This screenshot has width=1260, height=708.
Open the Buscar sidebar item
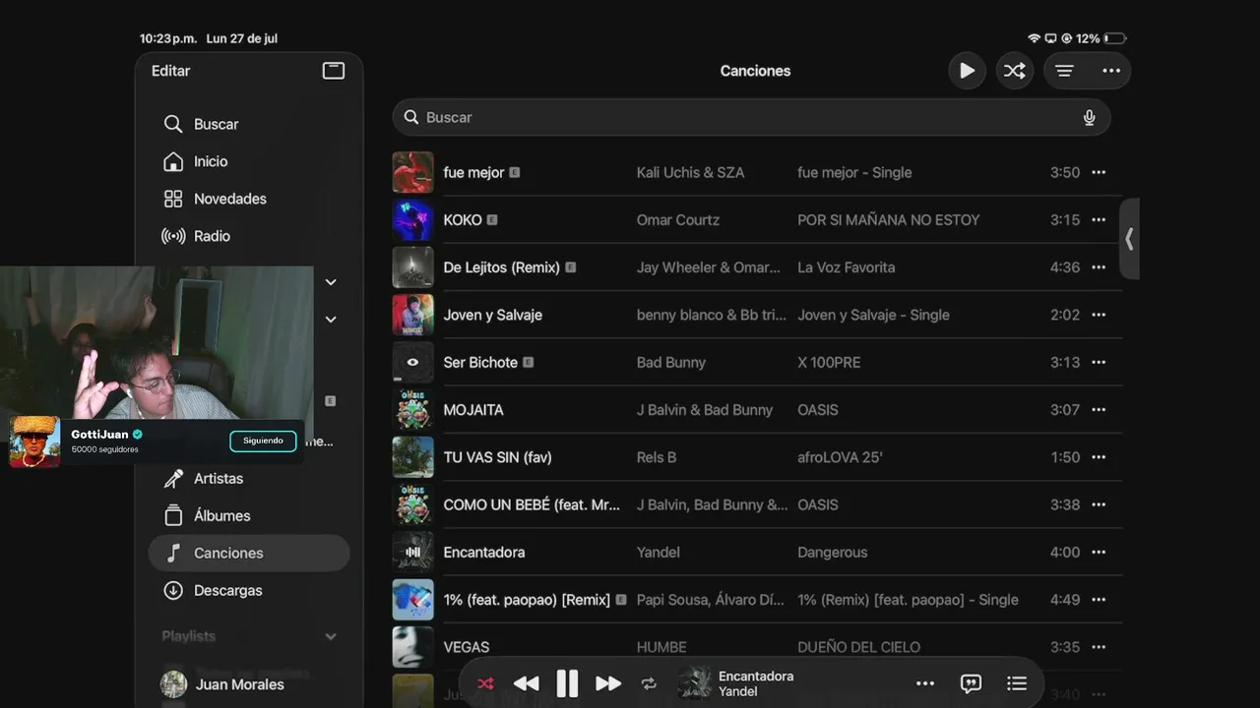pos(249,124)
